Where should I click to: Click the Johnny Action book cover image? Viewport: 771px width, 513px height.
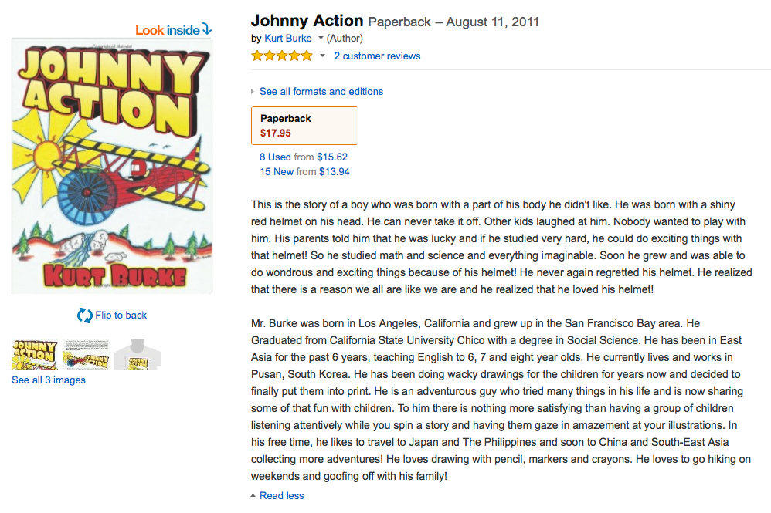112,166
